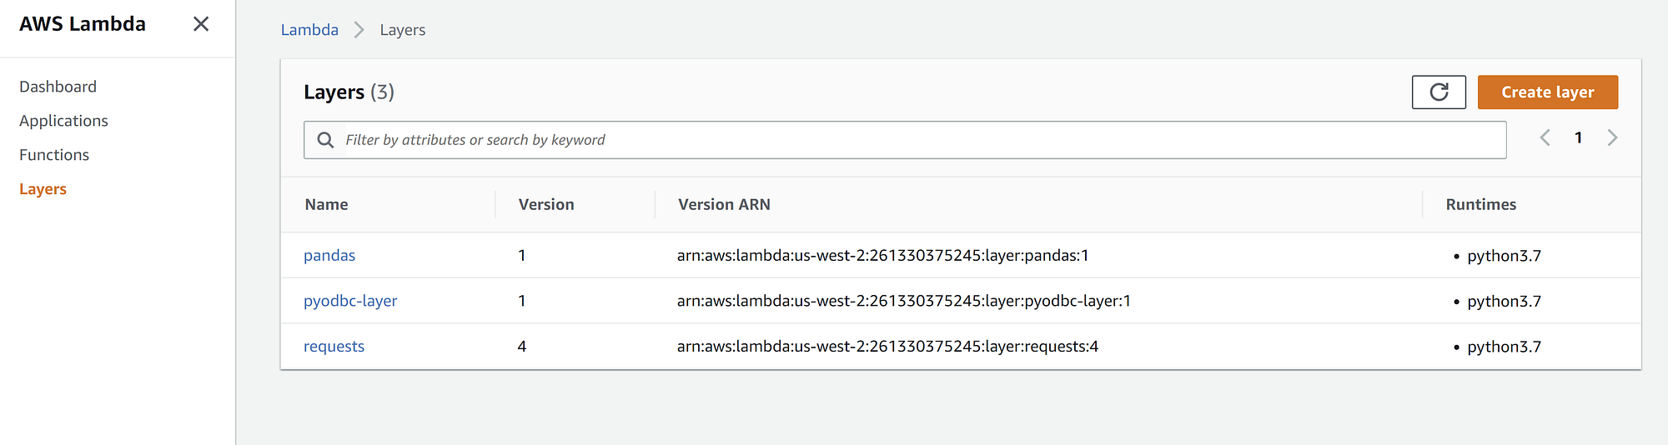Click the Version ARN column header

[724, 205]
